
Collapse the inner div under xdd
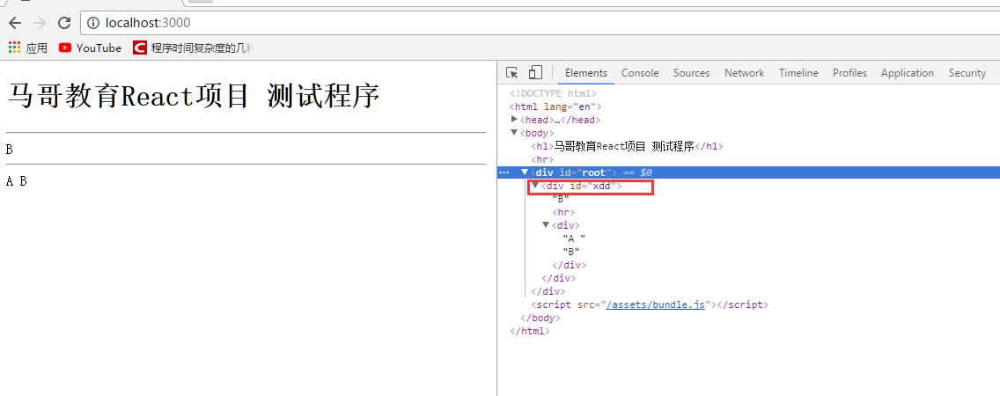coord(546,225)
